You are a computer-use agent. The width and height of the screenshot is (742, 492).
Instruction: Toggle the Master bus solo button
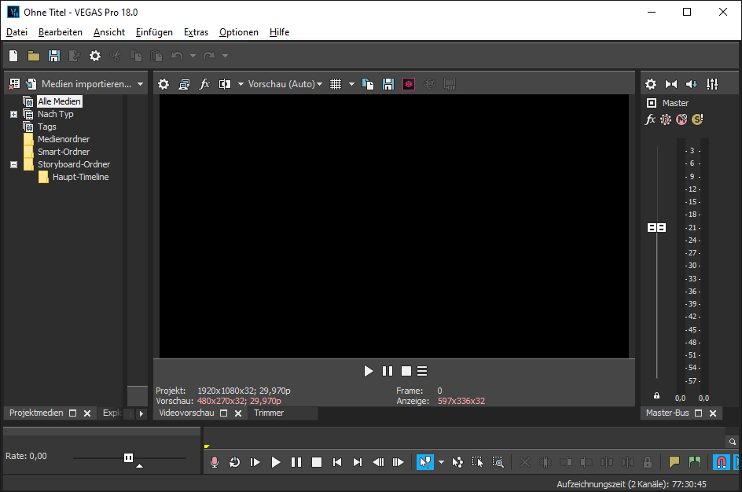[697, 119]
